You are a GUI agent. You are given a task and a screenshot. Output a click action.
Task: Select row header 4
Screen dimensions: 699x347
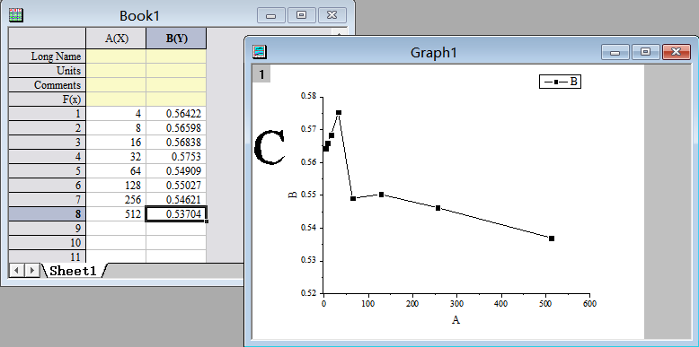tap(48, 157)
